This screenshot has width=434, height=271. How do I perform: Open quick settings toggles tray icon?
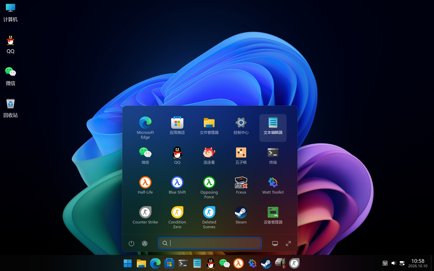[402, 263]
